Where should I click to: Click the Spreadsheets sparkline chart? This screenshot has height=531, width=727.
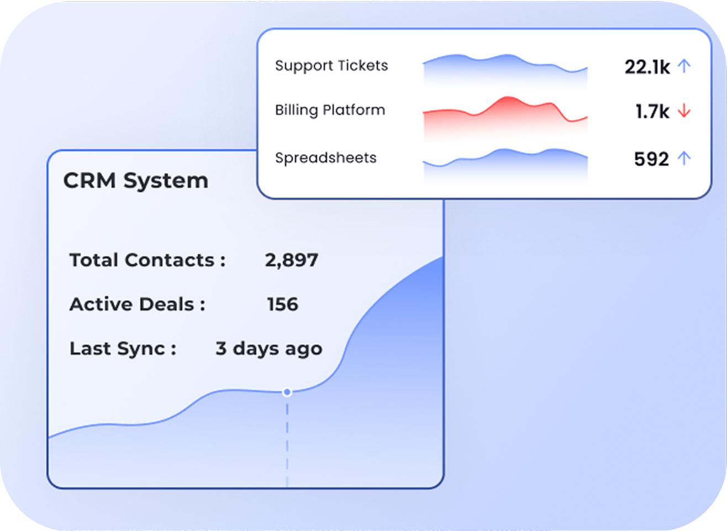point(505,162)
